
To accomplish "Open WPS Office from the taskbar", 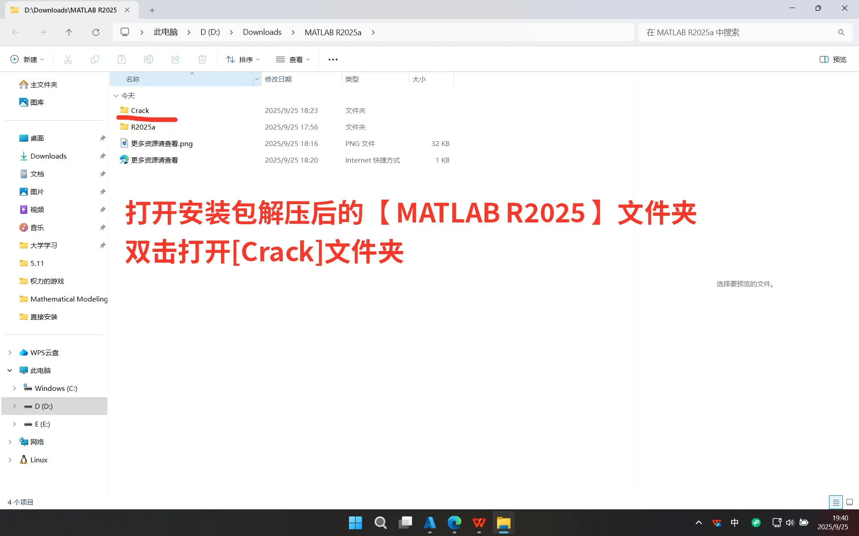I will (479, 523).
